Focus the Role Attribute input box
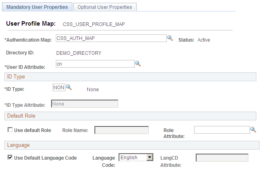Viewport: 262px width, 170px height. [222, 130]
